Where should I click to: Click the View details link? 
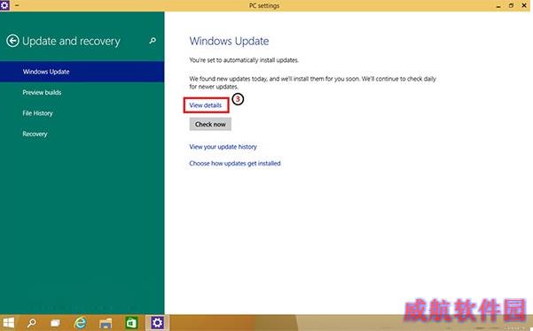pyautogui.click(x=206, y=105)
